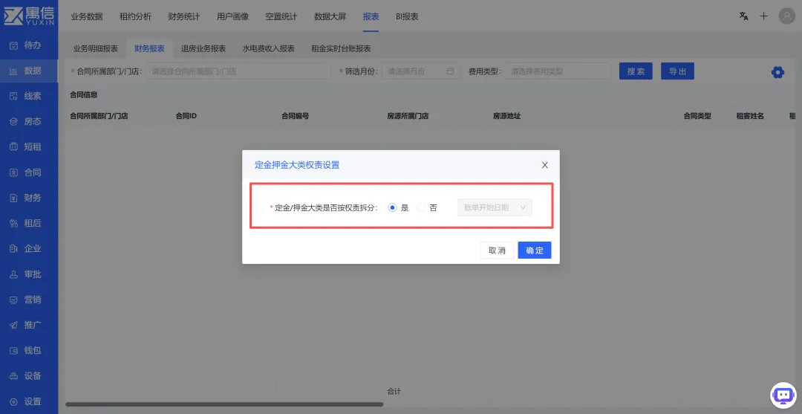Viewport: 802px width, 414px height.
Task: Click the 合同编号 column header
Action: (295, 116)
